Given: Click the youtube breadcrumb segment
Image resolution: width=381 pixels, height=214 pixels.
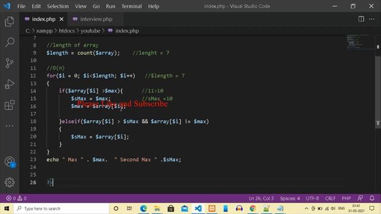Looking at the screenshot, I should pos(90,31).
